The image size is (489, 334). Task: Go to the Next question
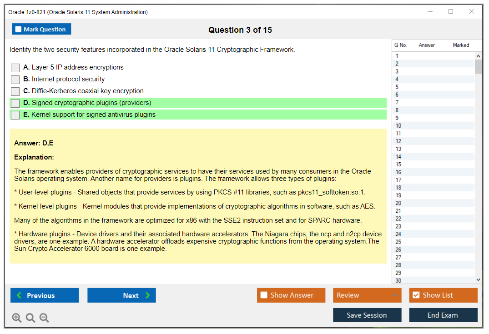click(121, 295)
